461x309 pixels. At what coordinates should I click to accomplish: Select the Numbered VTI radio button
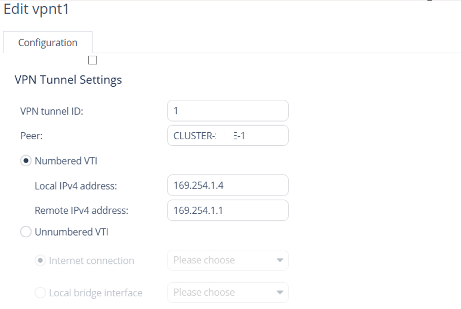(25, 161)
